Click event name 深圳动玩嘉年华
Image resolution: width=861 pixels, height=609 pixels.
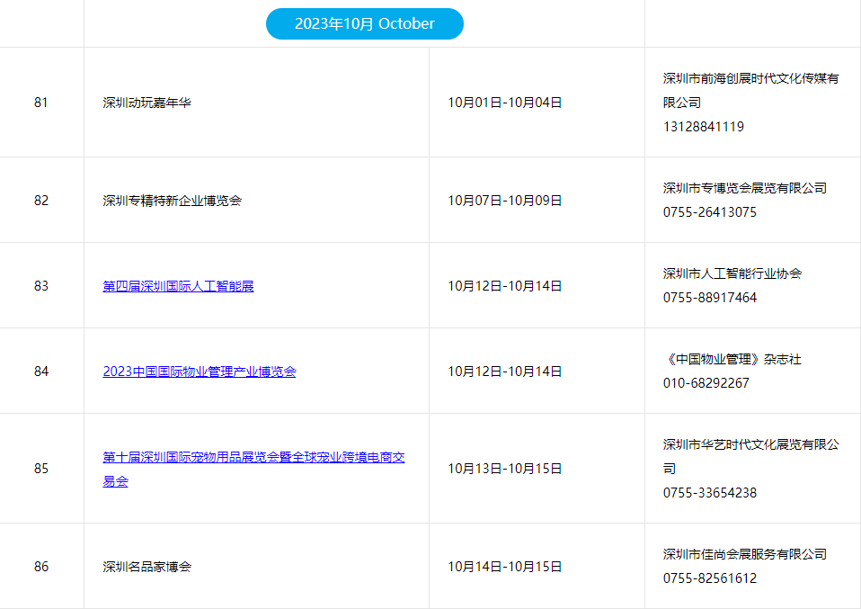pyautogui.click(x=146, y=103)
